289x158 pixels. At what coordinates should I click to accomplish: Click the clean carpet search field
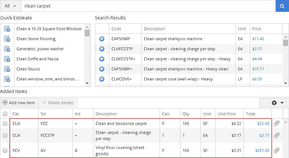pos(148,6)
